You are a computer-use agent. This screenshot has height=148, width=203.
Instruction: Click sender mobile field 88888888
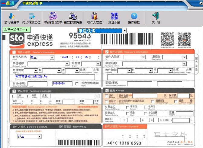tap(62, 84)
